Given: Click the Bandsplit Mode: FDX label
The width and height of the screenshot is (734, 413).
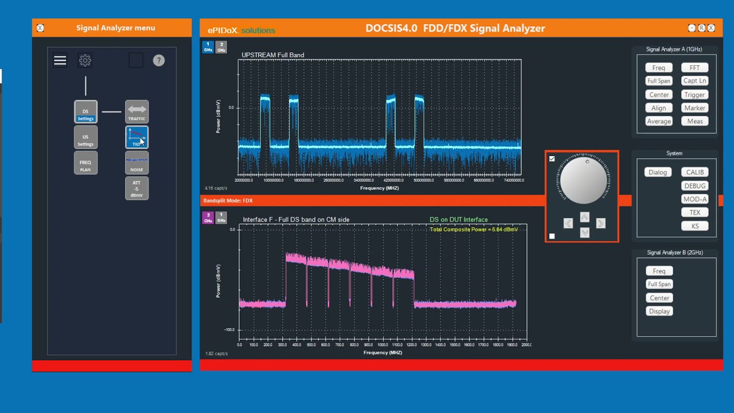Looking at the screenshot, I should 228,201.
